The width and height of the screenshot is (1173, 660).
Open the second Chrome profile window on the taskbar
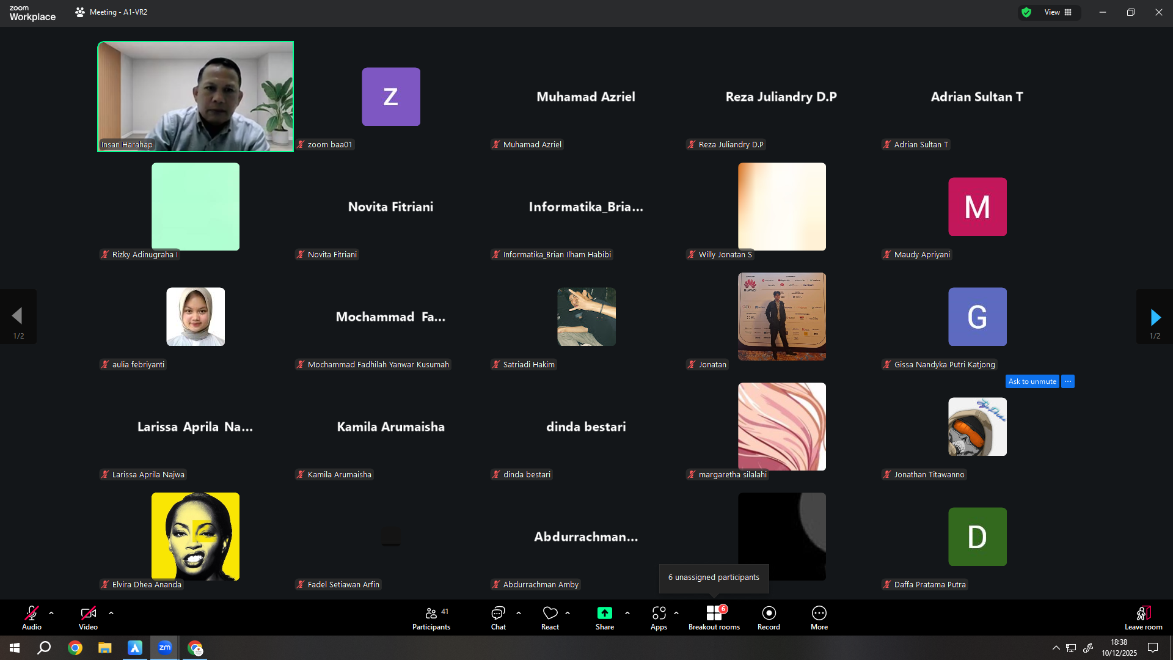(x=195, y=648)
